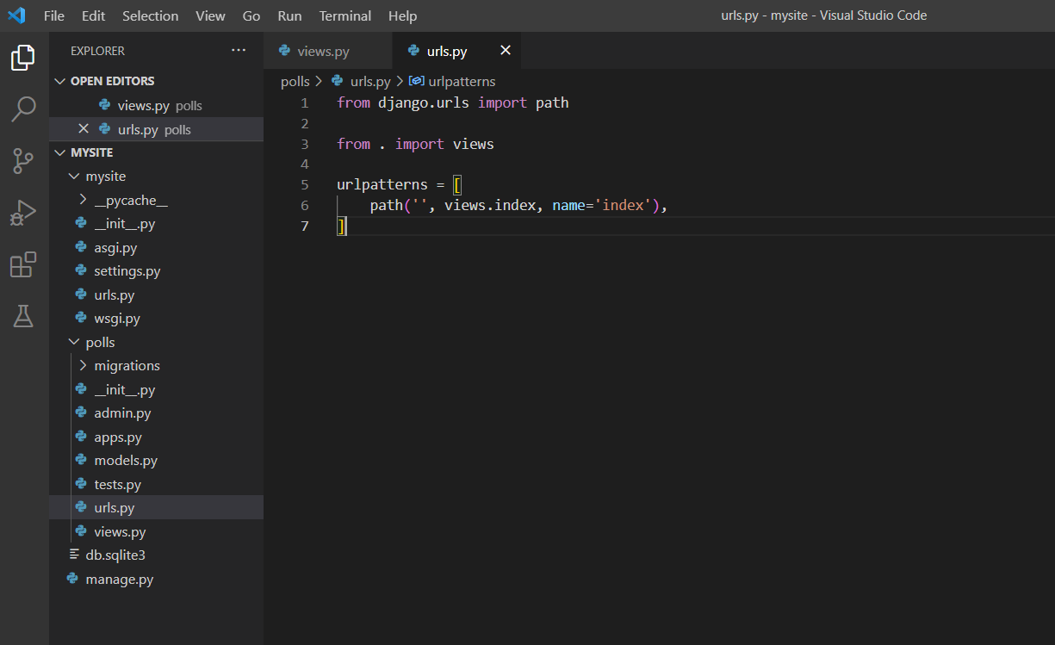1055x645 pixels.
Task: Open __init__.py in mysite folder
Action: (x=156, y=223)
